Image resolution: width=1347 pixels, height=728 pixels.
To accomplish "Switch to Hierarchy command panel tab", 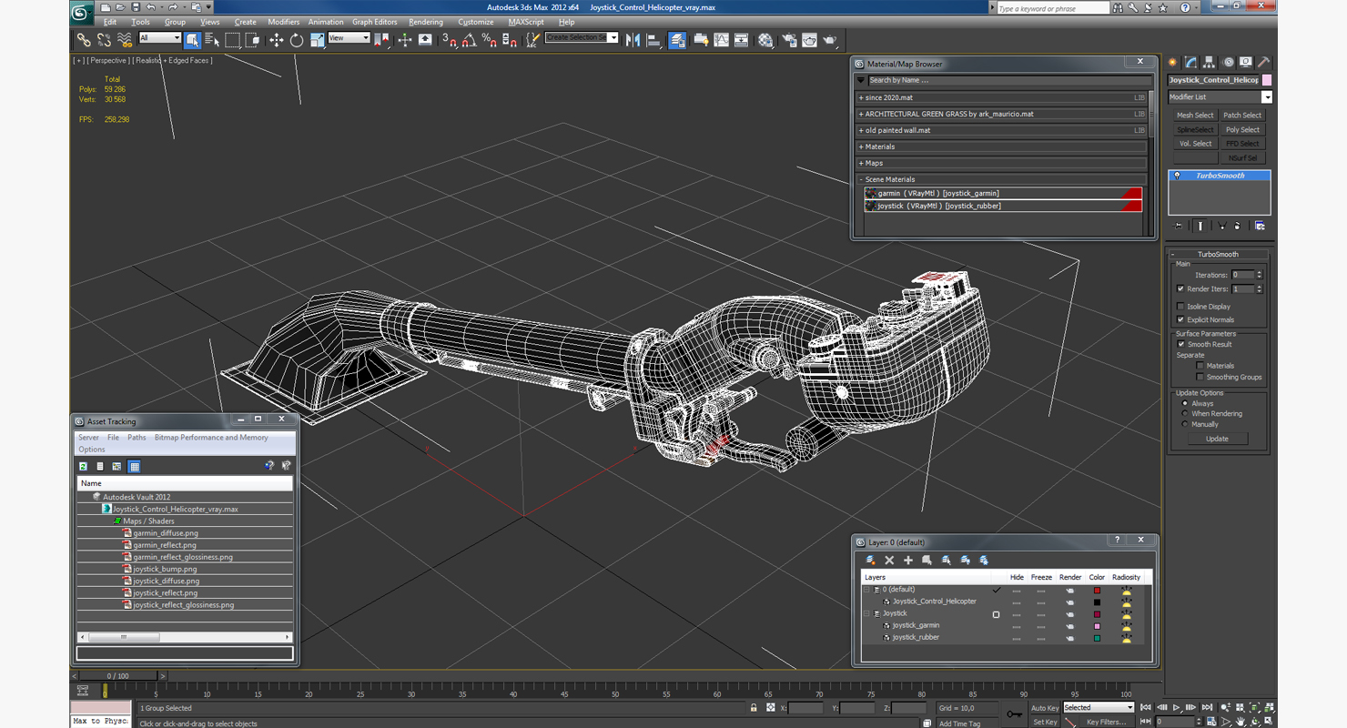I will coord(1210,62).
